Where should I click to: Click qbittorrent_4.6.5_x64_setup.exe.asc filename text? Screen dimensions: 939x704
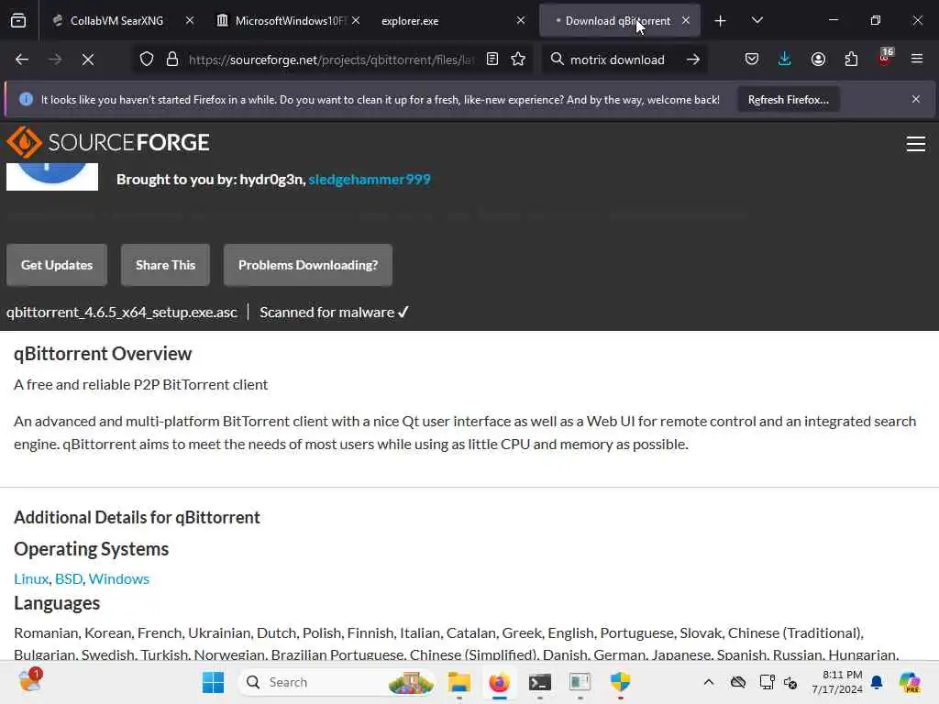122,313
